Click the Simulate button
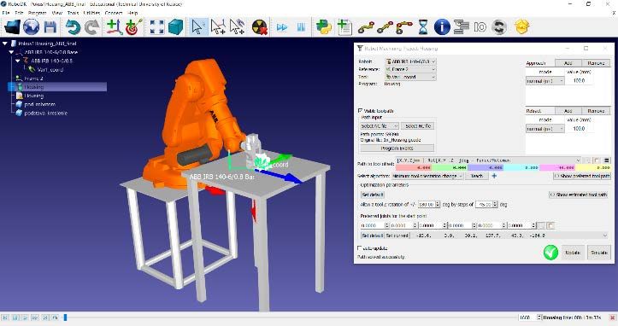Image resolution: width=618 pixels, height=326 pixels. [598, 253]
